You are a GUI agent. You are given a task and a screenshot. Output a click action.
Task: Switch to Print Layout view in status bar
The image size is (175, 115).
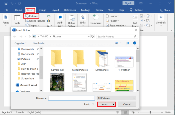(x=125, y=112)
